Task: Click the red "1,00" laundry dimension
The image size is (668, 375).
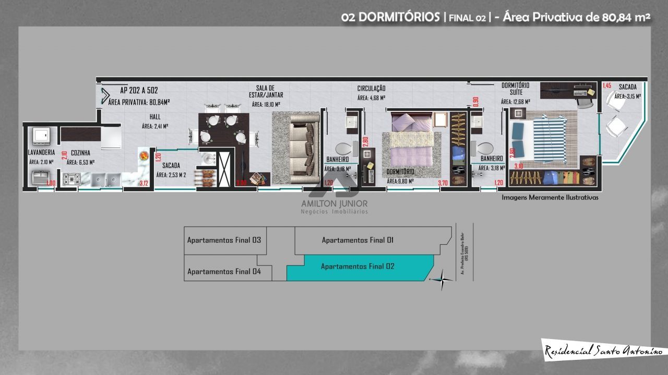Action: pyautogui.click(x=51, y=183)
